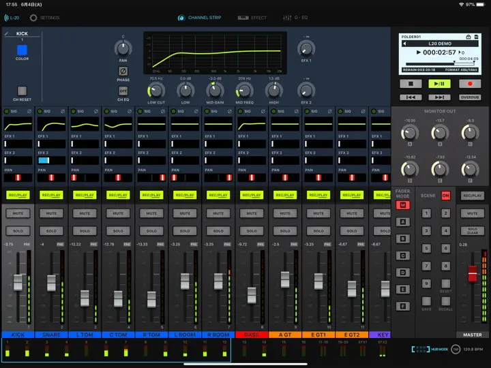Click scene RECALL button
491x368 pixels.
(x=445, y=301)
